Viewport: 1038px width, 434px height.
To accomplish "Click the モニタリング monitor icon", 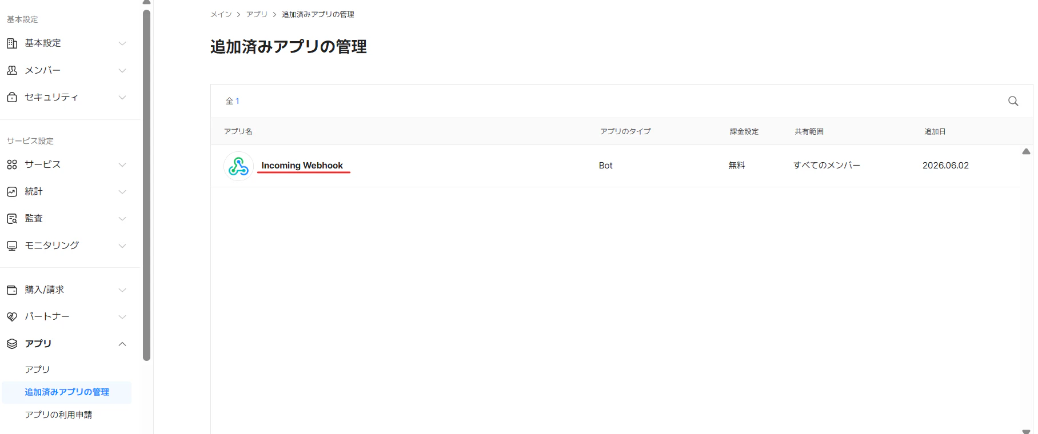I will (x=12, y=246).
